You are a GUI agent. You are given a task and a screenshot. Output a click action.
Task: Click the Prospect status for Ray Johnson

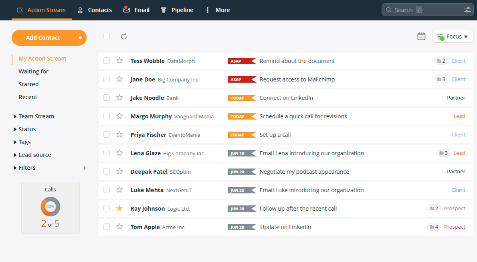[455, 208]
